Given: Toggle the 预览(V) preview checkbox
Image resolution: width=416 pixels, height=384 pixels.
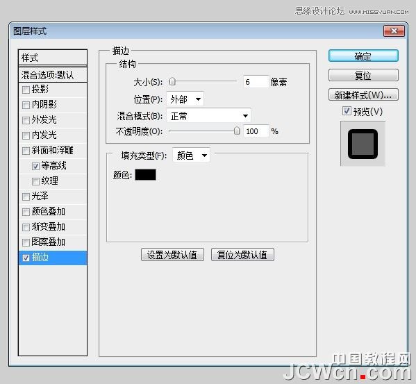Looking at the screenshot, I should (x=347, y=111).
